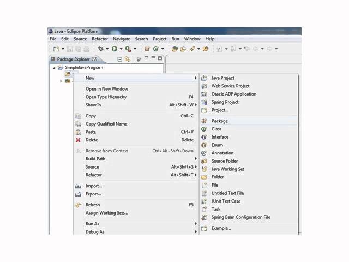Collapse the SimpleJavaProgram project node
The width and height of the screenshot is (349, 262).
[54, 68]
